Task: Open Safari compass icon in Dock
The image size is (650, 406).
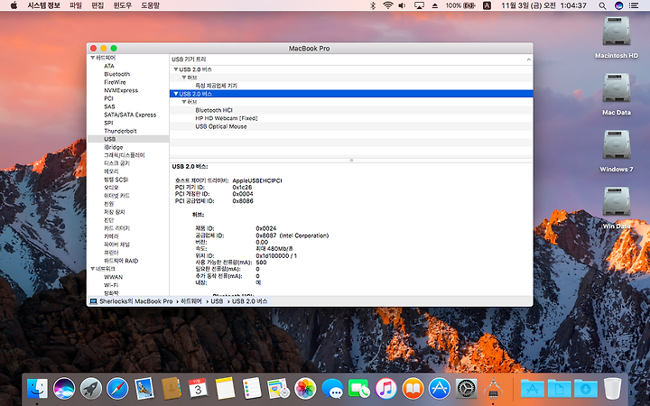Action: [x=117, y=389]
